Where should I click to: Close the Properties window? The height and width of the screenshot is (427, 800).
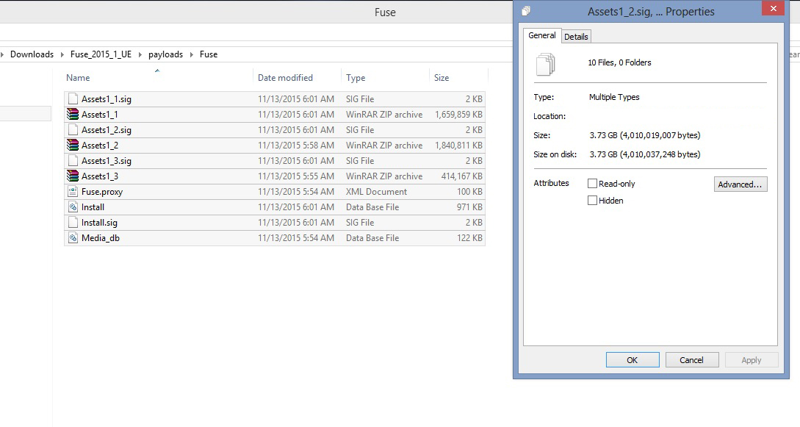(773, 8)
